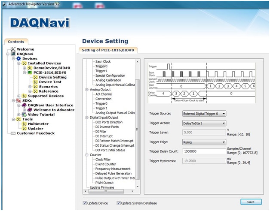This screenshot has height=211, width=270.
Task: Select DIO Ports Direction item
Action: 109,122
